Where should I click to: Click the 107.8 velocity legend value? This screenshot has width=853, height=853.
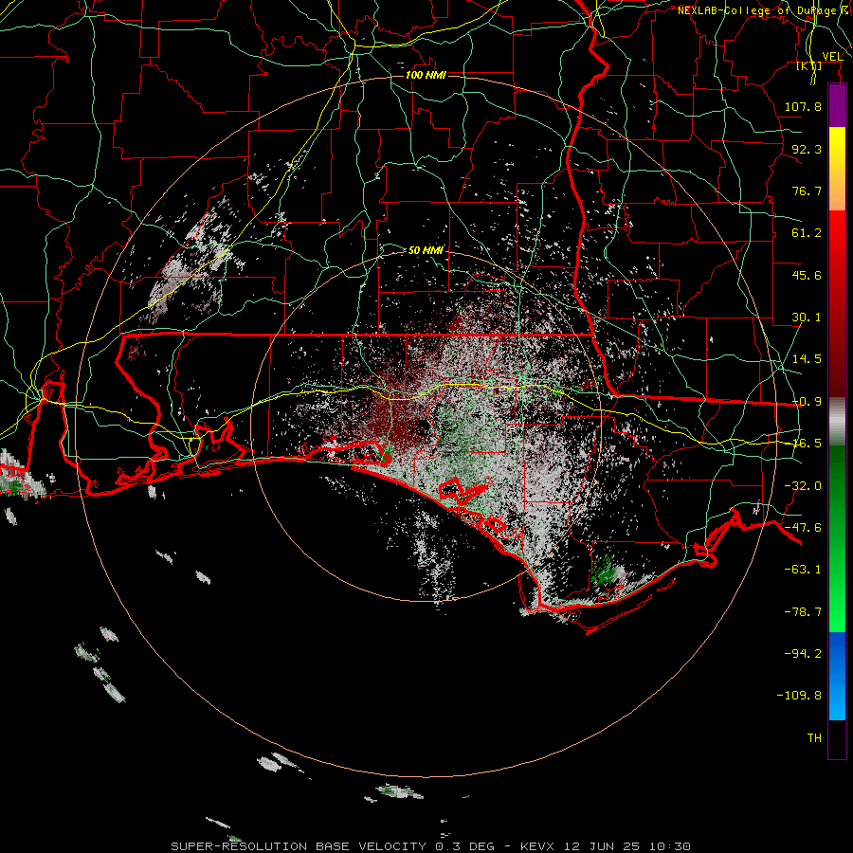(803, 106)
